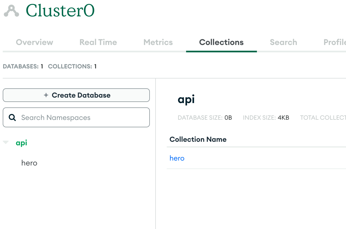Switch to the Overview tab
This screenshot has height=229, width=346.
[x=34, y=42]
